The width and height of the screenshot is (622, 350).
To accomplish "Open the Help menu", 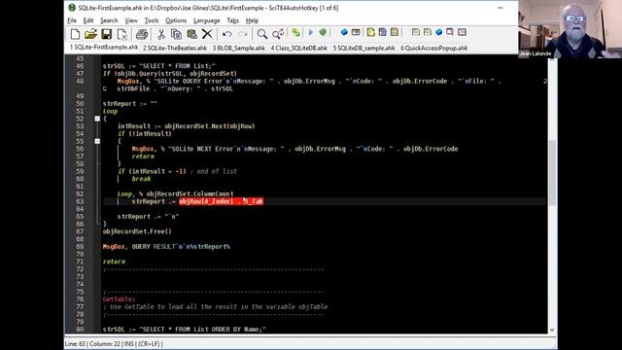I will pos(252,20).
